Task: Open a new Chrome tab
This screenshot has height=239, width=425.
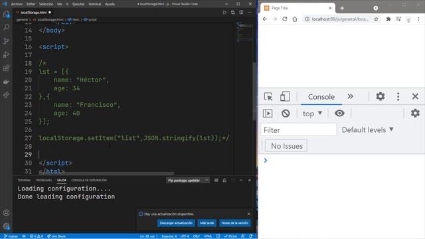Action: pyautogui.click(x=342, y=8)
